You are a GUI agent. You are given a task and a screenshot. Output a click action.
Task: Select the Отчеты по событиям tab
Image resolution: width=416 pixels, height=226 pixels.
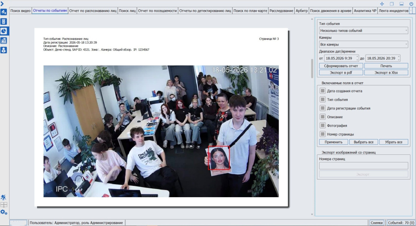pos(50,11)
